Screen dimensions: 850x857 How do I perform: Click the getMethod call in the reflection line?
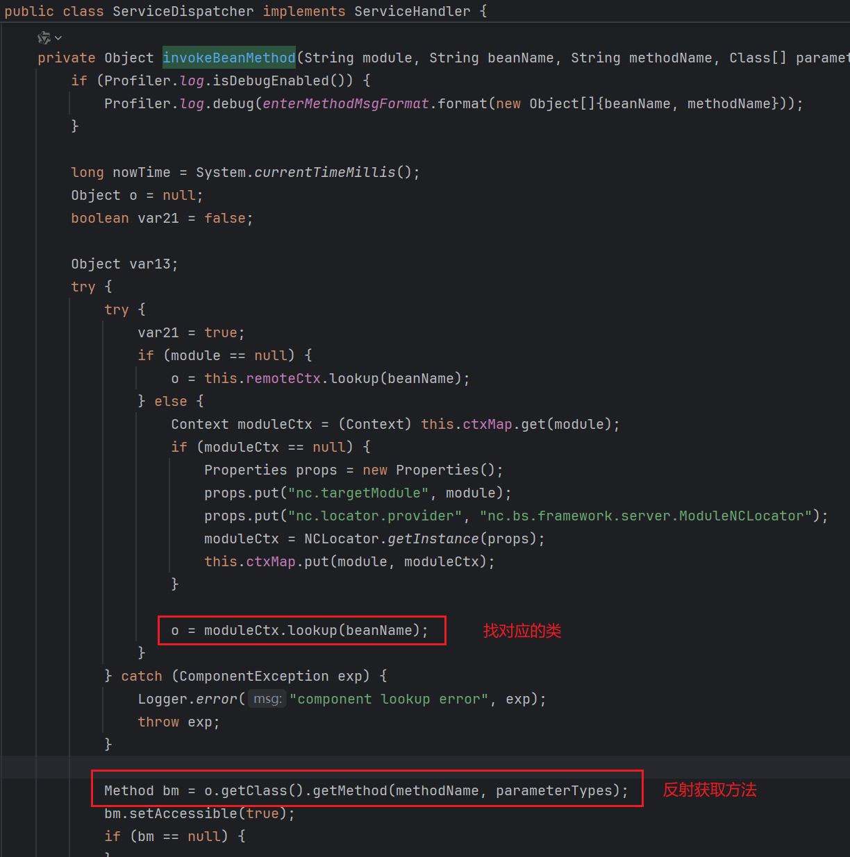click(349, 790)
